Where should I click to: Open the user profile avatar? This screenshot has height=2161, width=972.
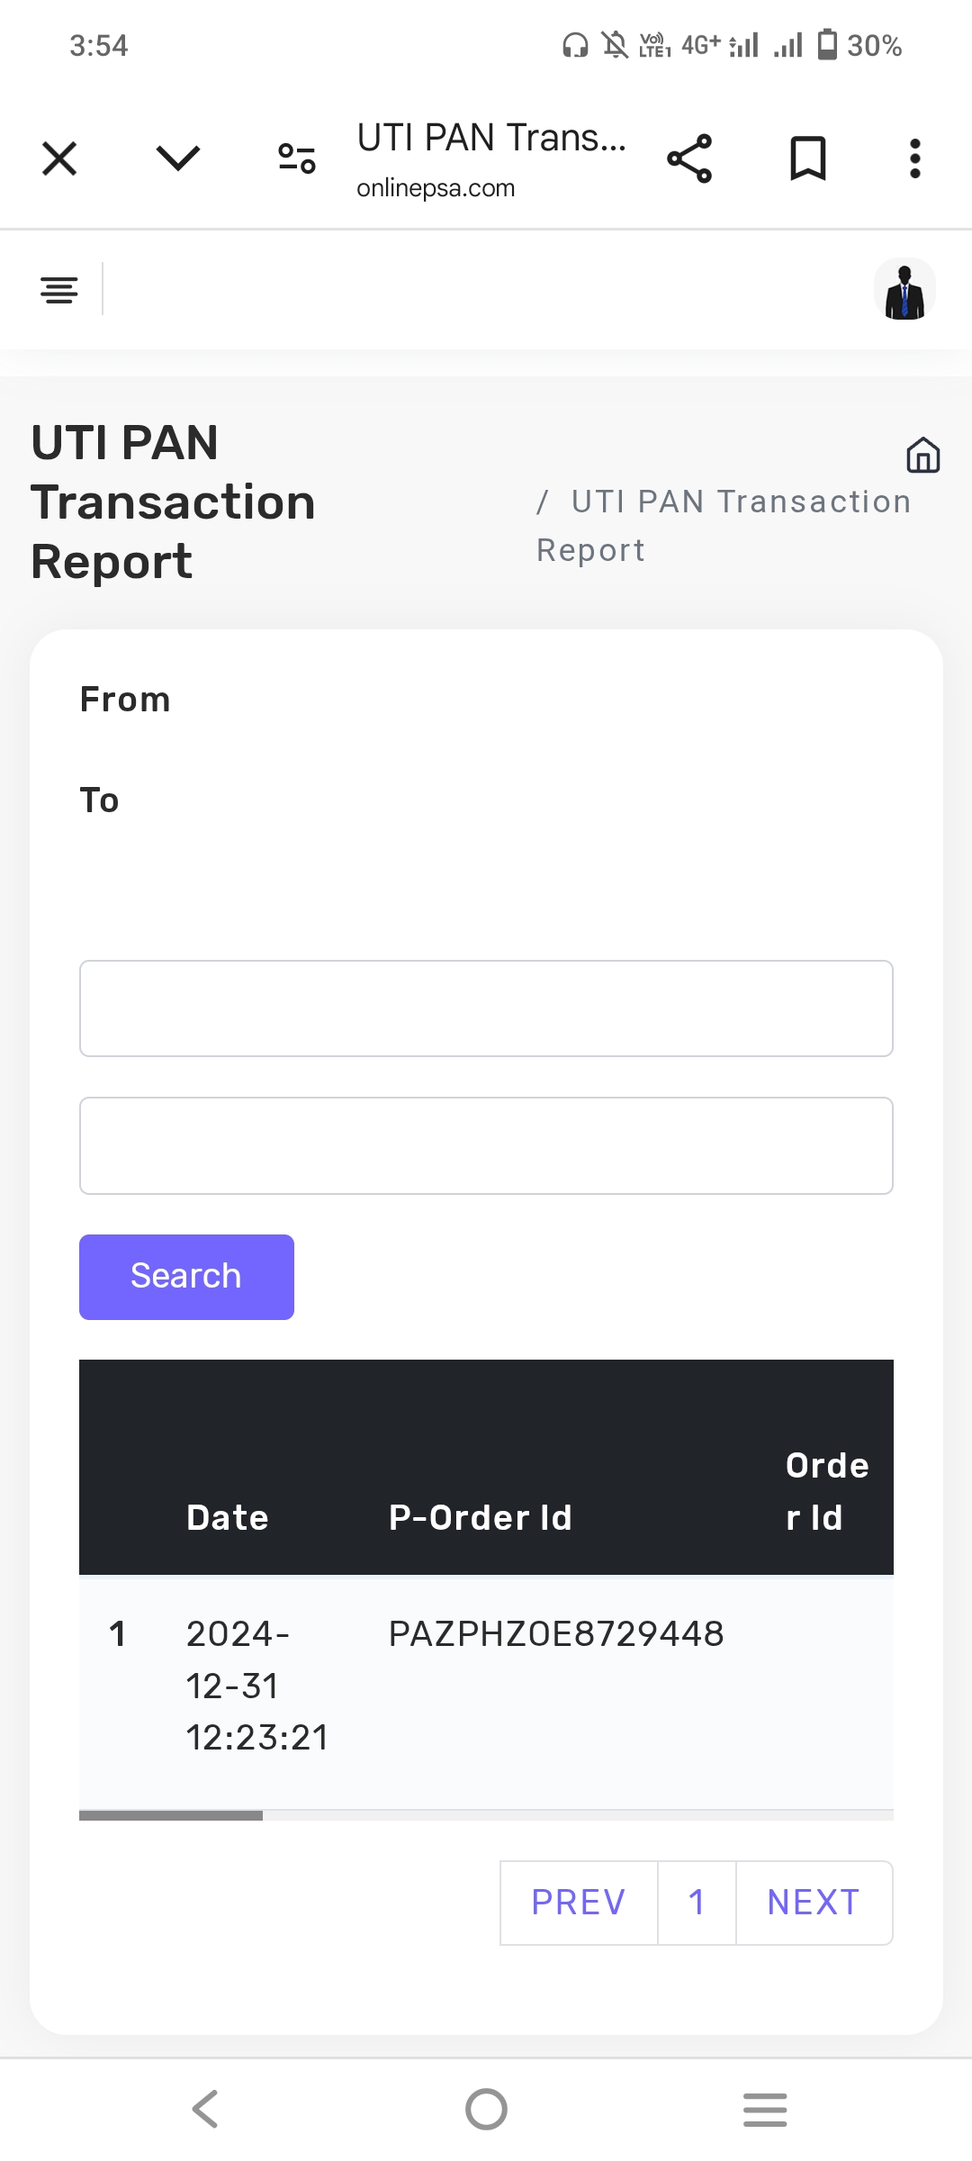coord(904,290)
